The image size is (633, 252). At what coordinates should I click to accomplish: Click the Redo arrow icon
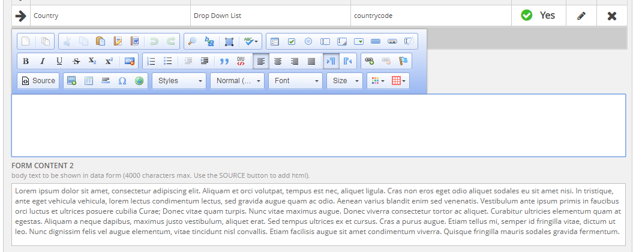point(171,41)
